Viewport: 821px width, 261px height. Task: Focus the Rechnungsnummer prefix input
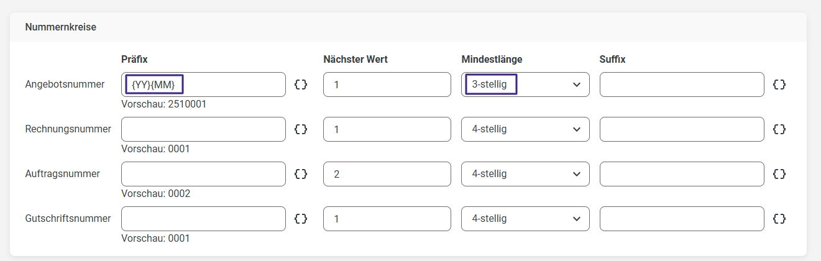pyautogui.click(x=203, y=129)
